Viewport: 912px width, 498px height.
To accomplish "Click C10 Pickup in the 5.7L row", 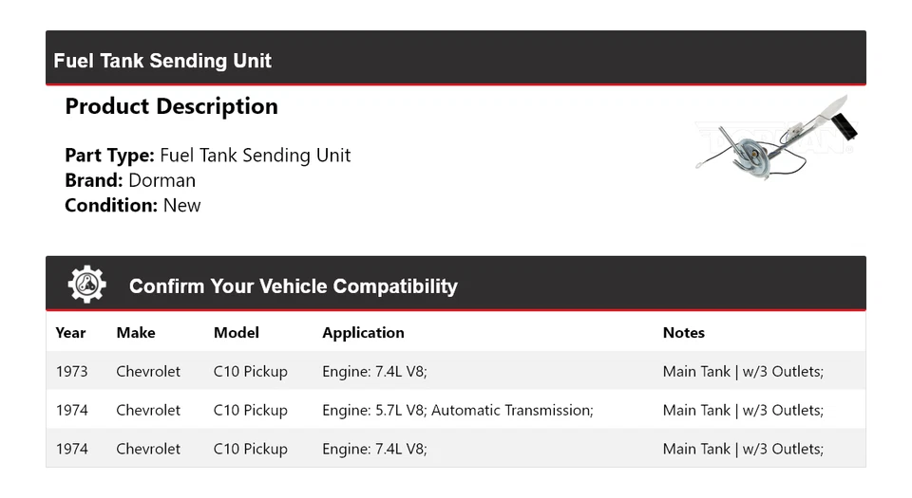I will pyautogui.click(x=250, y=411).
